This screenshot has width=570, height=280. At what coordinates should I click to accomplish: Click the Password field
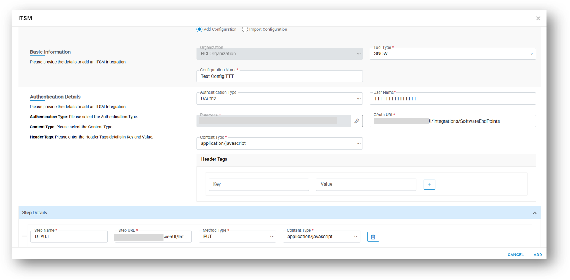(274, 121)
